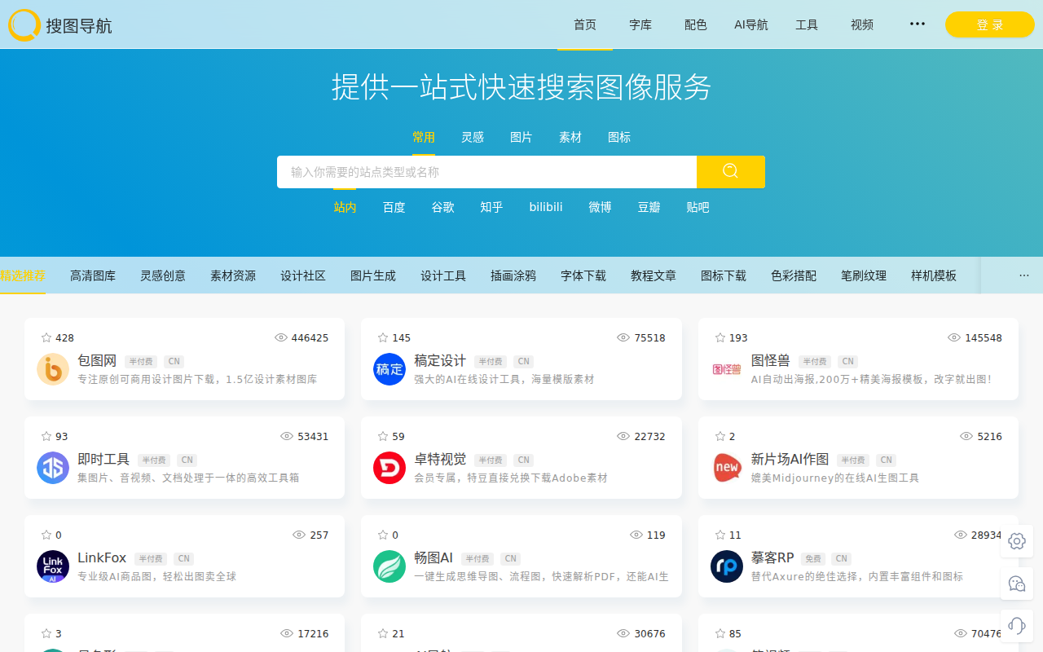The image size is (1043, 652).
Task: Favorite 图怪兽 with its star icon
Action: tap(720, 337)
